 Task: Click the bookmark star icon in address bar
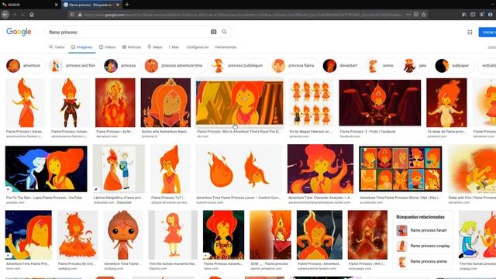click(x=424, y=15)
